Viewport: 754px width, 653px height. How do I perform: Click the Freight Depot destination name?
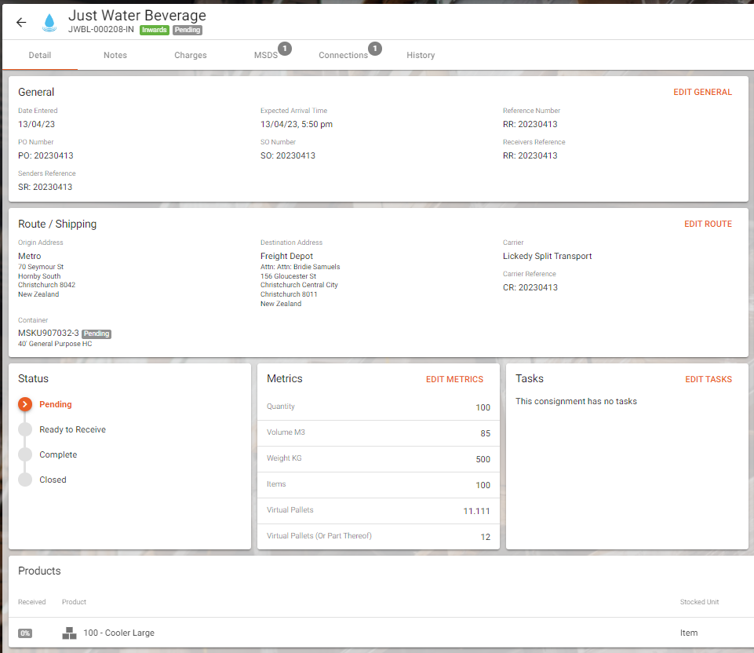tap(286, 257)
